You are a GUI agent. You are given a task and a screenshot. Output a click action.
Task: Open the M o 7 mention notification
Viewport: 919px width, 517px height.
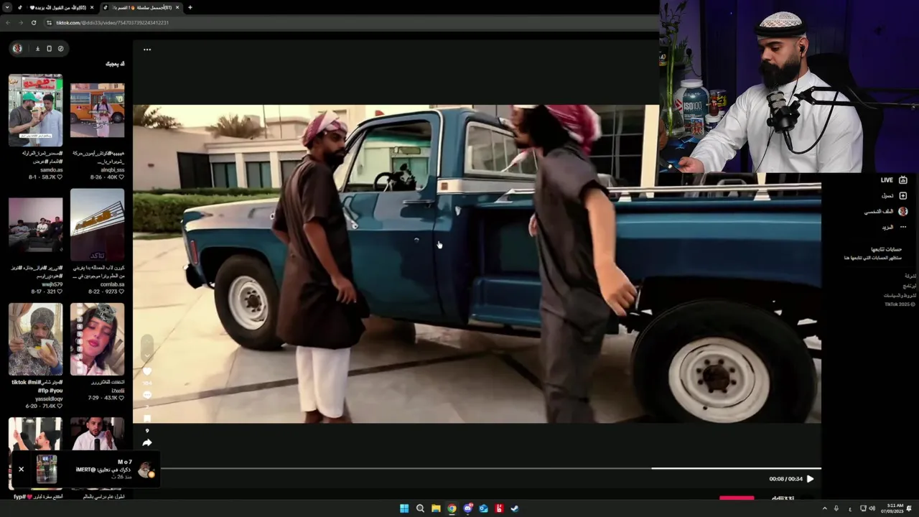click(86, 469)
